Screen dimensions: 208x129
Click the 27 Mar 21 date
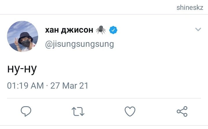(x=69, y=86)
